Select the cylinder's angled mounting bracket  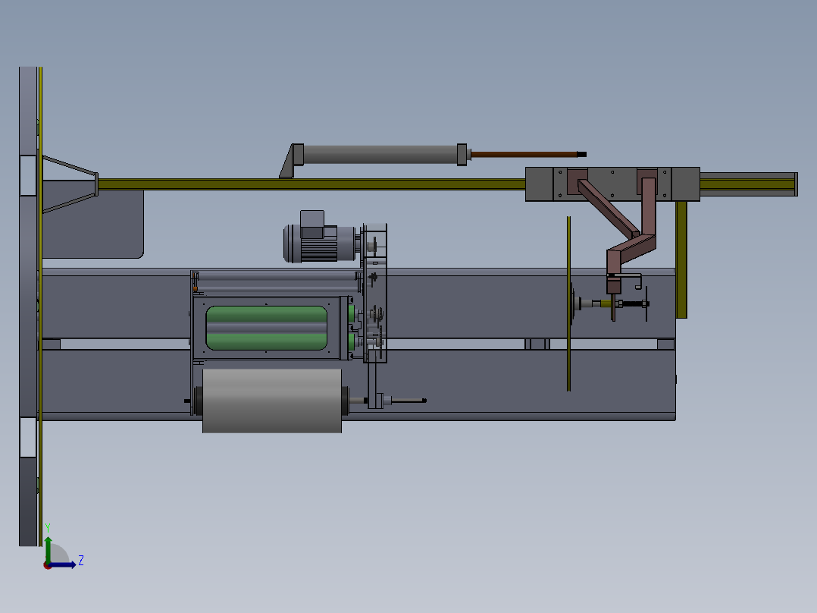(x=292, y=161)
